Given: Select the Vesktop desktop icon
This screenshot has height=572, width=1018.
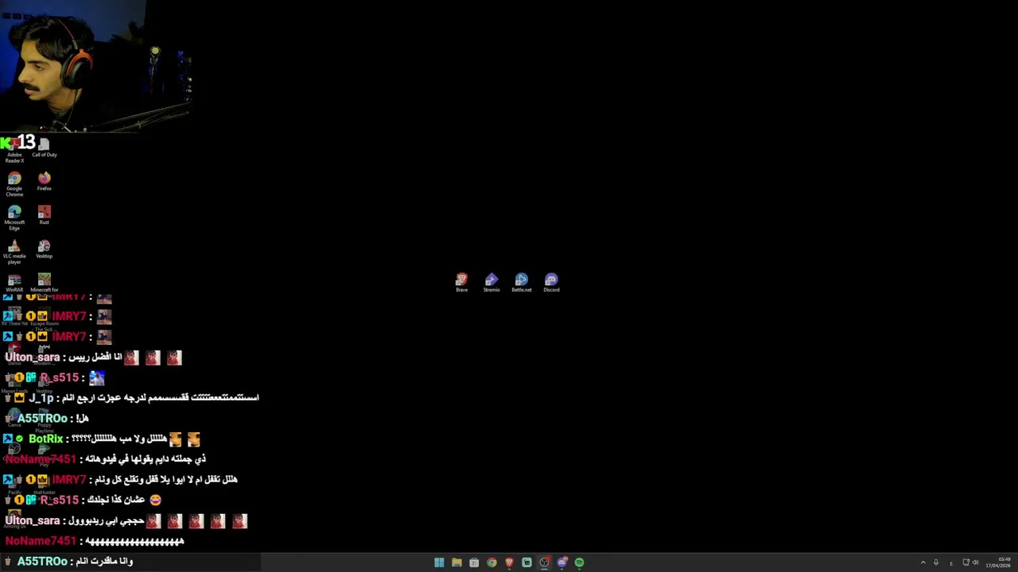Looking at the screenshot, I should [45, 249].
